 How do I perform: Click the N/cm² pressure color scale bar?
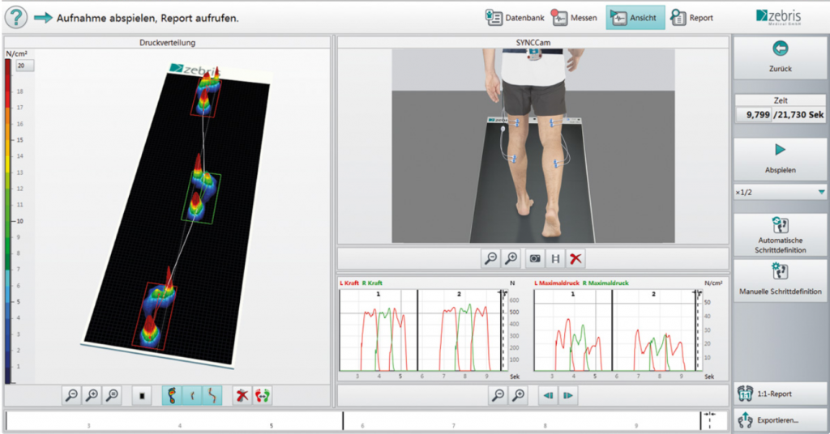[8, 221]
